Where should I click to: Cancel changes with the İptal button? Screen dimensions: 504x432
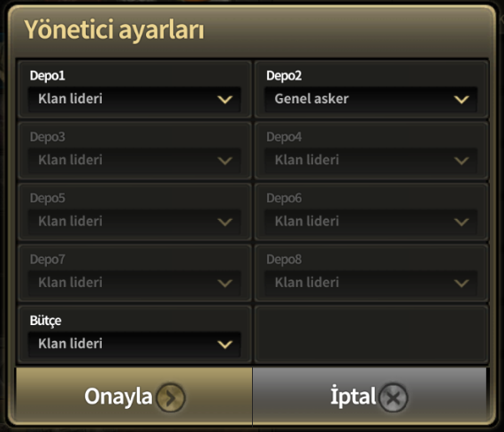pos(370,396)
